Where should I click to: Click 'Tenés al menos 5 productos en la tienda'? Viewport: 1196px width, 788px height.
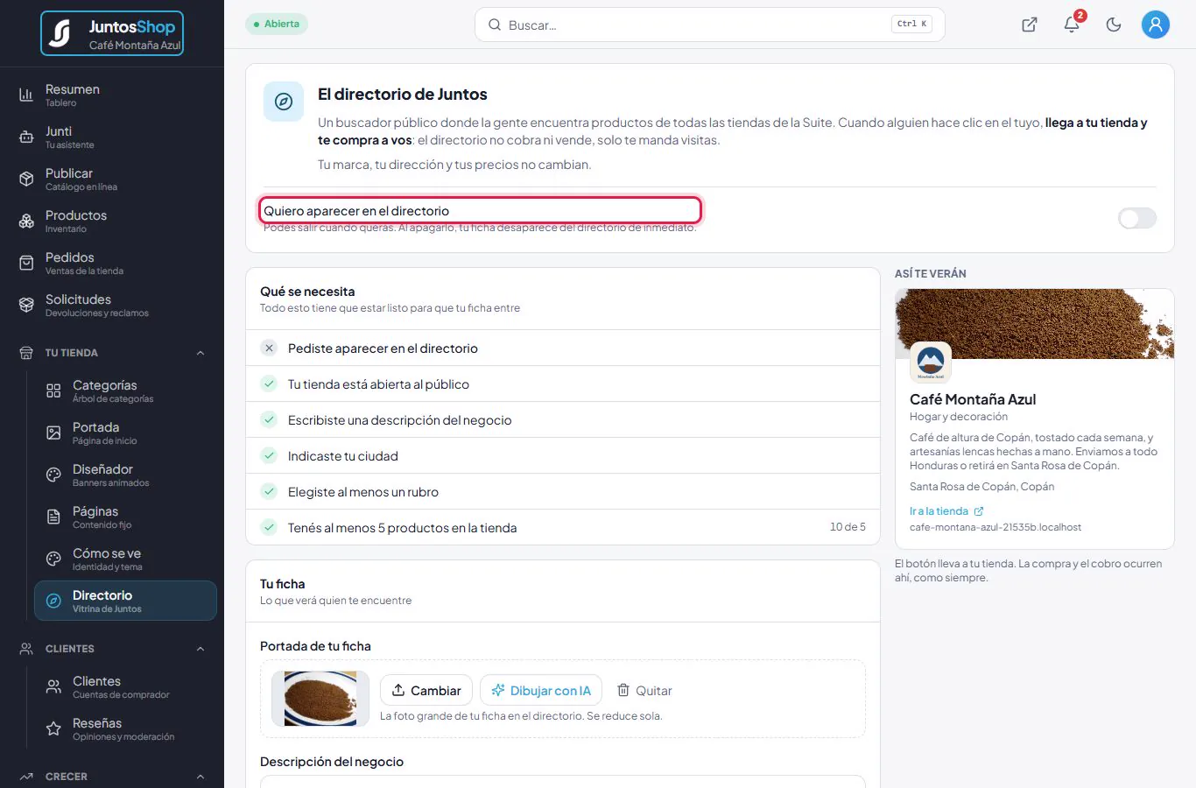tap(402, 528)
